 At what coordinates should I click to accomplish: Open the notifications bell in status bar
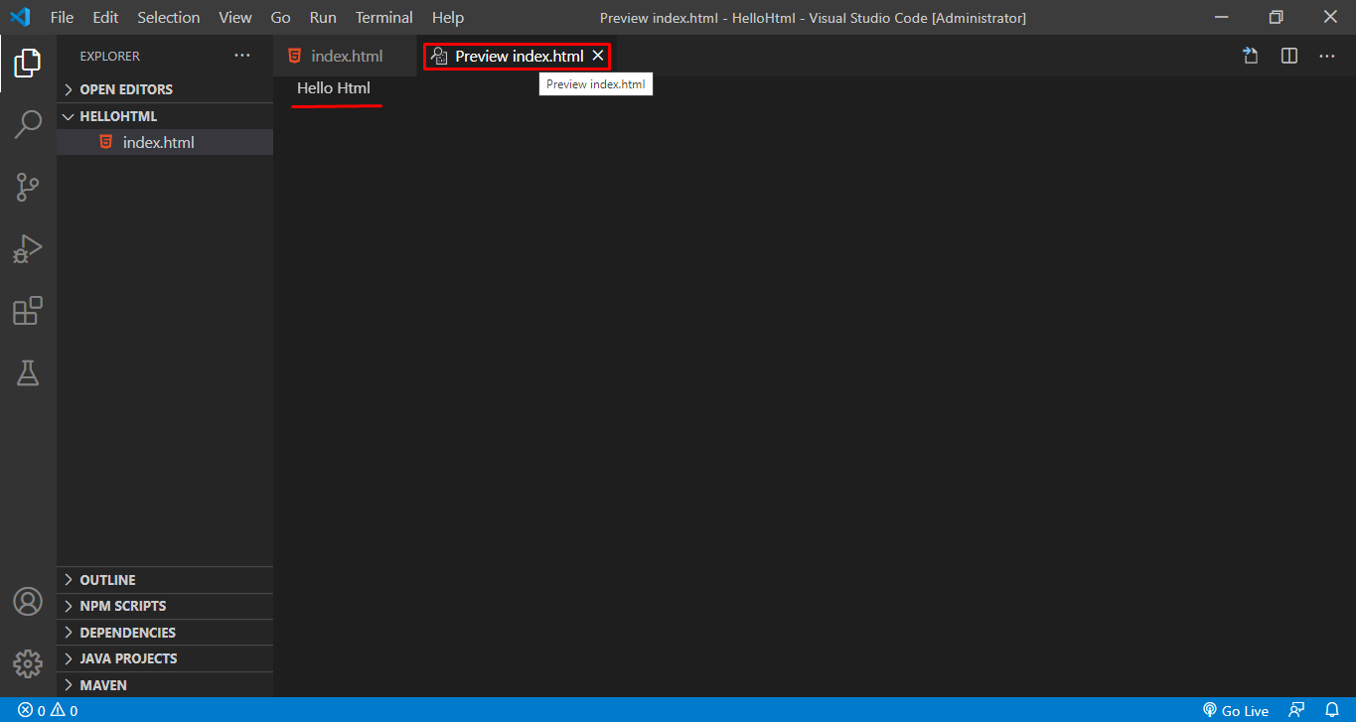point(1332,710)
